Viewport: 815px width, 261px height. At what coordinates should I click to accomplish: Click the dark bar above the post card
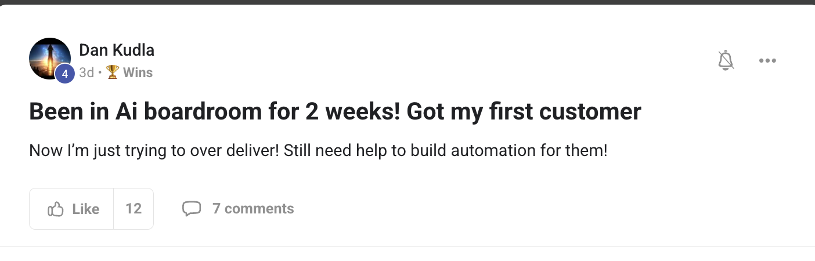coord(407,2)
